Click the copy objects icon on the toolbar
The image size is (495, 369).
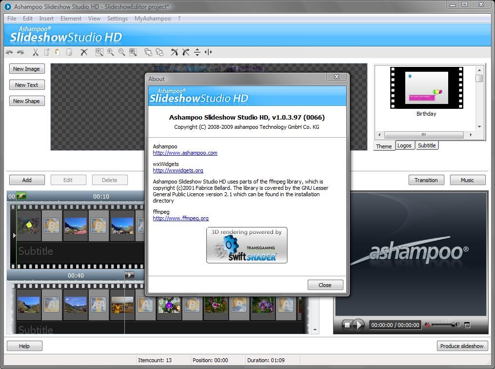tap(149, 52)
